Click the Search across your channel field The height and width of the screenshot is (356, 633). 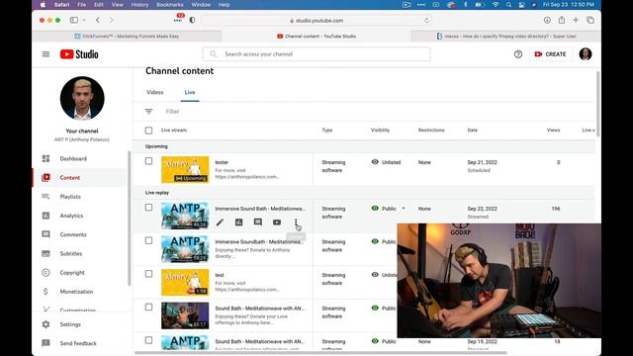point(316,54)
